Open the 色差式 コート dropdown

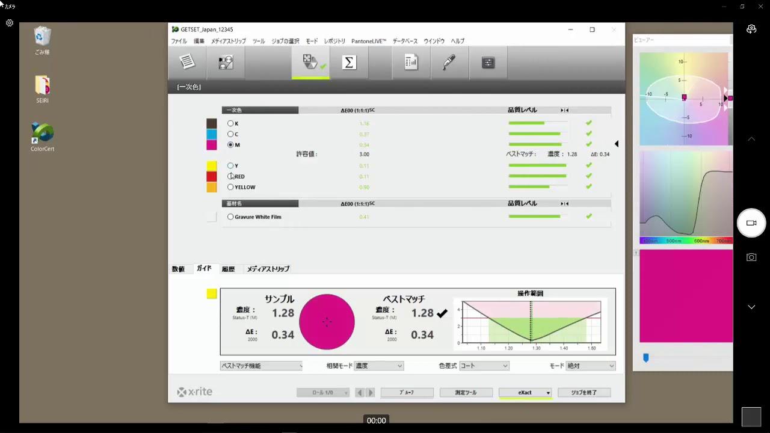click(484, 366)
